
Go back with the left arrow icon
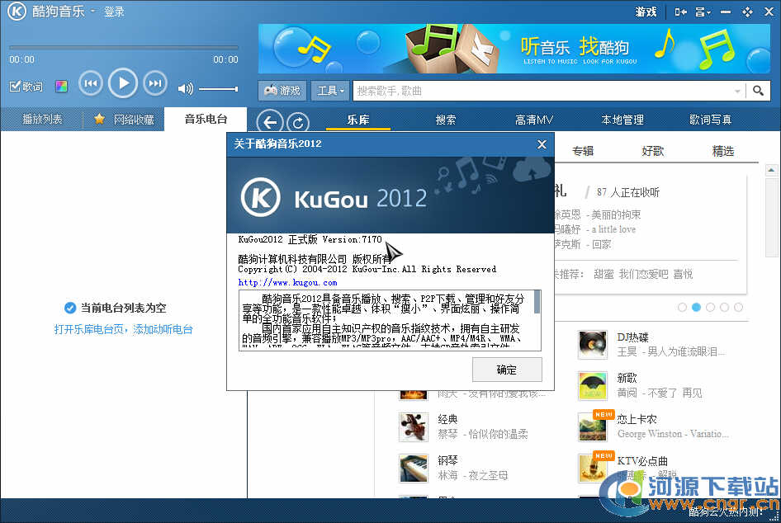(x=268, y=123)
